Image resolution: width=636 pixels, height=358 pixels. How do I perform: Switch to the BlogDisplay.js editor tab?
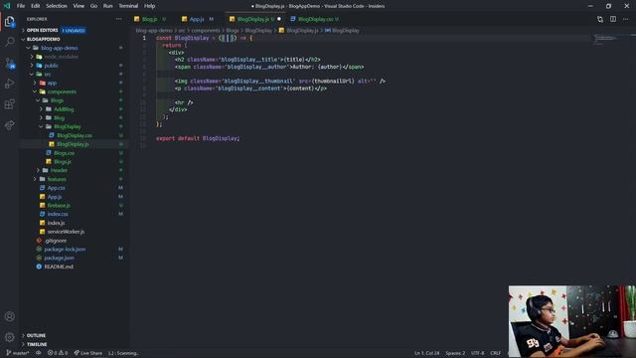coord(252,19)
